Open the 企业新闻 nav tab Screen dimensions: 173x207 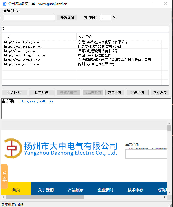(106, 190)
